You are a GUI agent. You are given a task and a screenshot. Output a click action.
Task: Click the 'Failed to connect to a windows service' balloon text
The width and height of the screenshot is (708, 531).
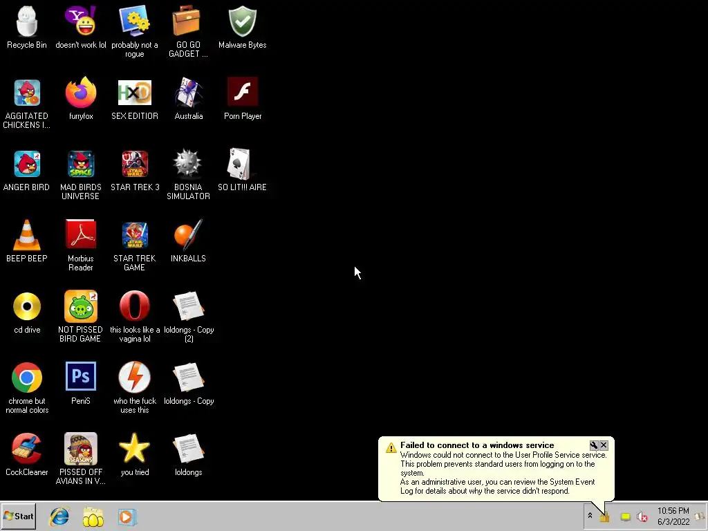[477, 445]
